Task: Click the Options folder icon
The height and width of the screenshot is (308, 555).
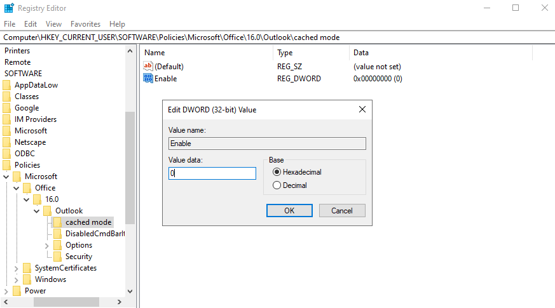Action: pos(58,245)
